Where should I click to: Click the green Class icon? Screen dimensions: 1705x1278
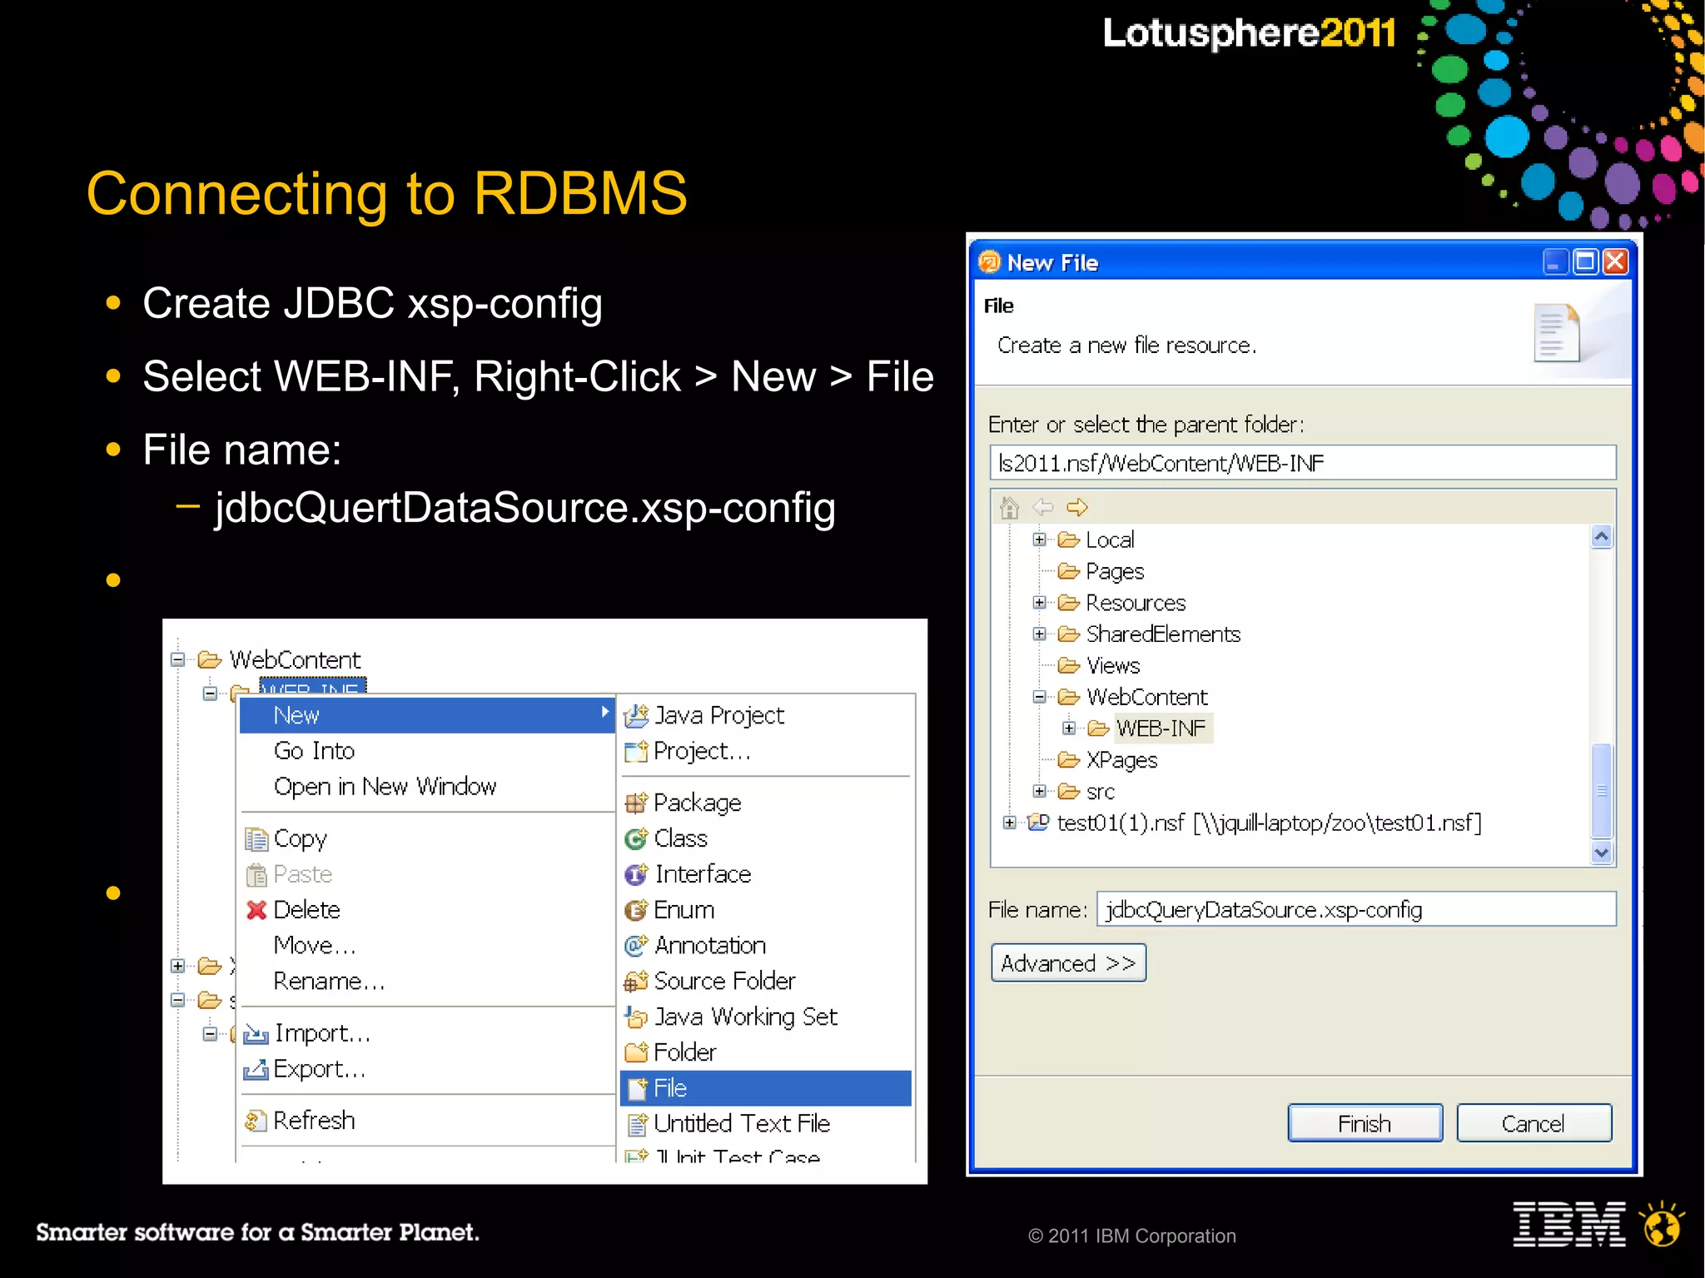tap(636, 839)
